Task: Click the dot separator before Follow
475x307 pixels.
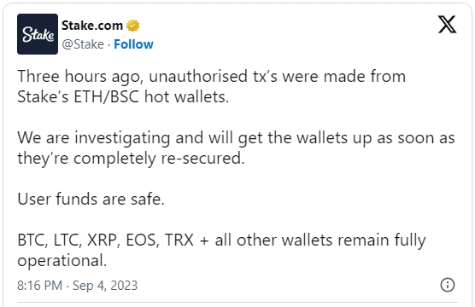Action: point(108,44)
